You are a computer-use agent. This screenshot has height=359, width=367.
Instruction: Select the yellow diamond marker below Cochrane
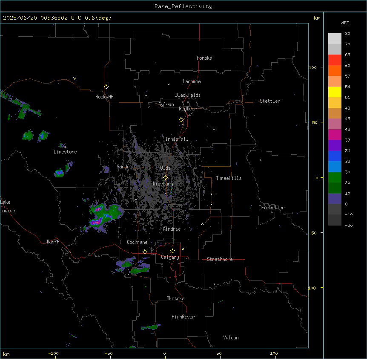pyautogui.click(x=145, y=252)
